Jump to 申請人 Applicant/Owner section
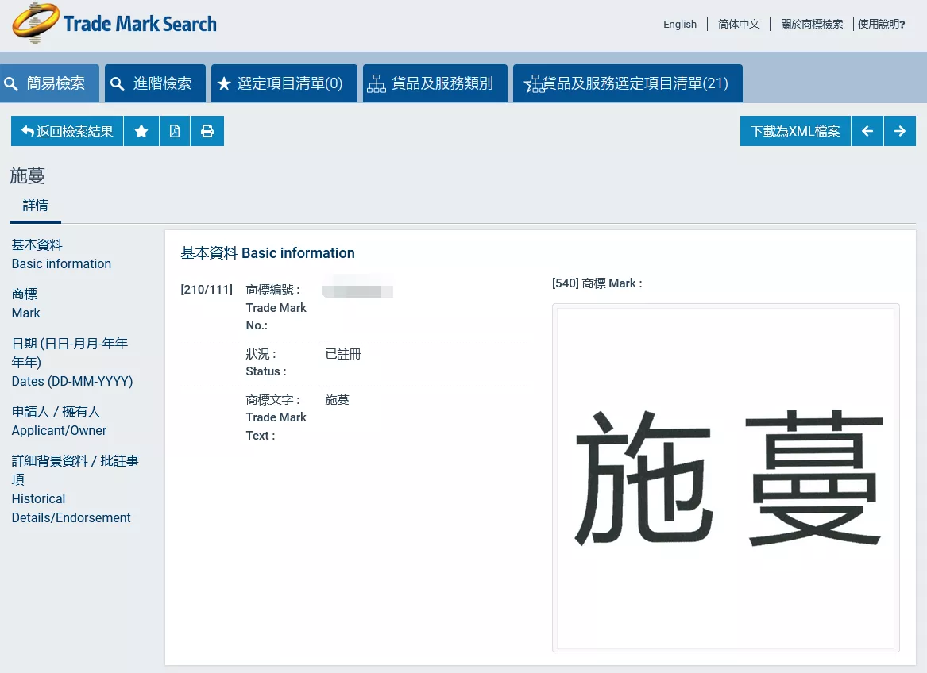 tap(59, 421)
